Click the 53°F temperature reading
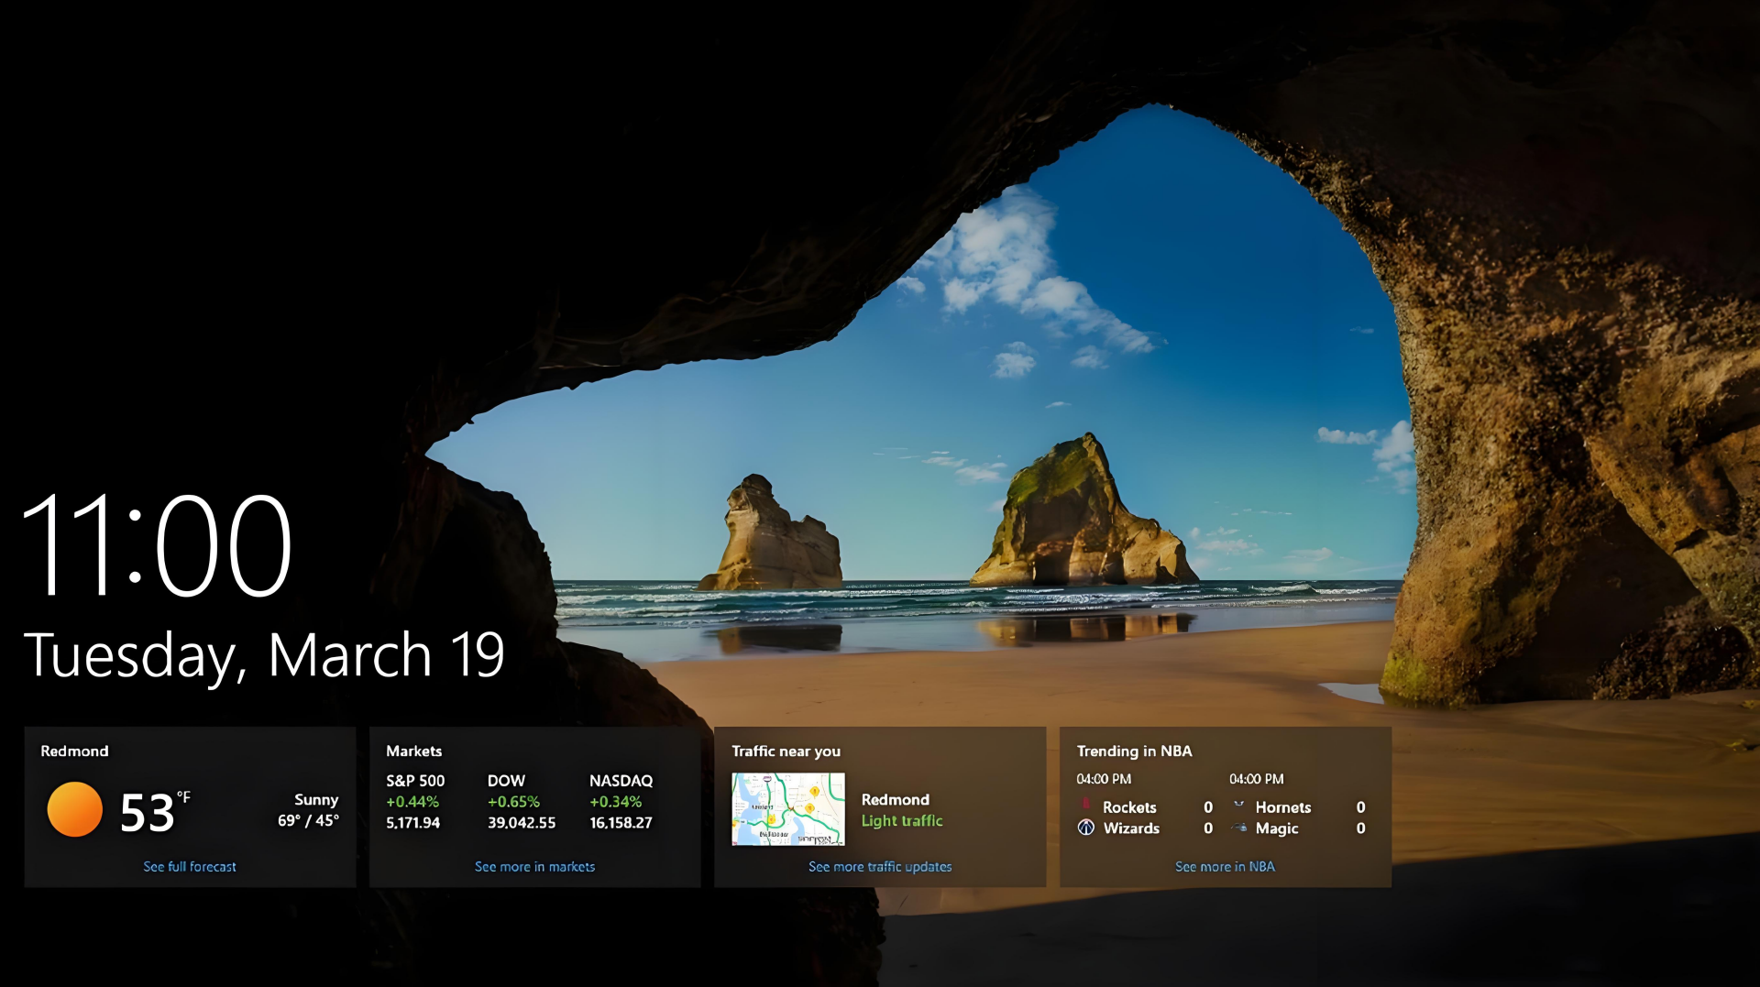 click(x=151, y=812)
